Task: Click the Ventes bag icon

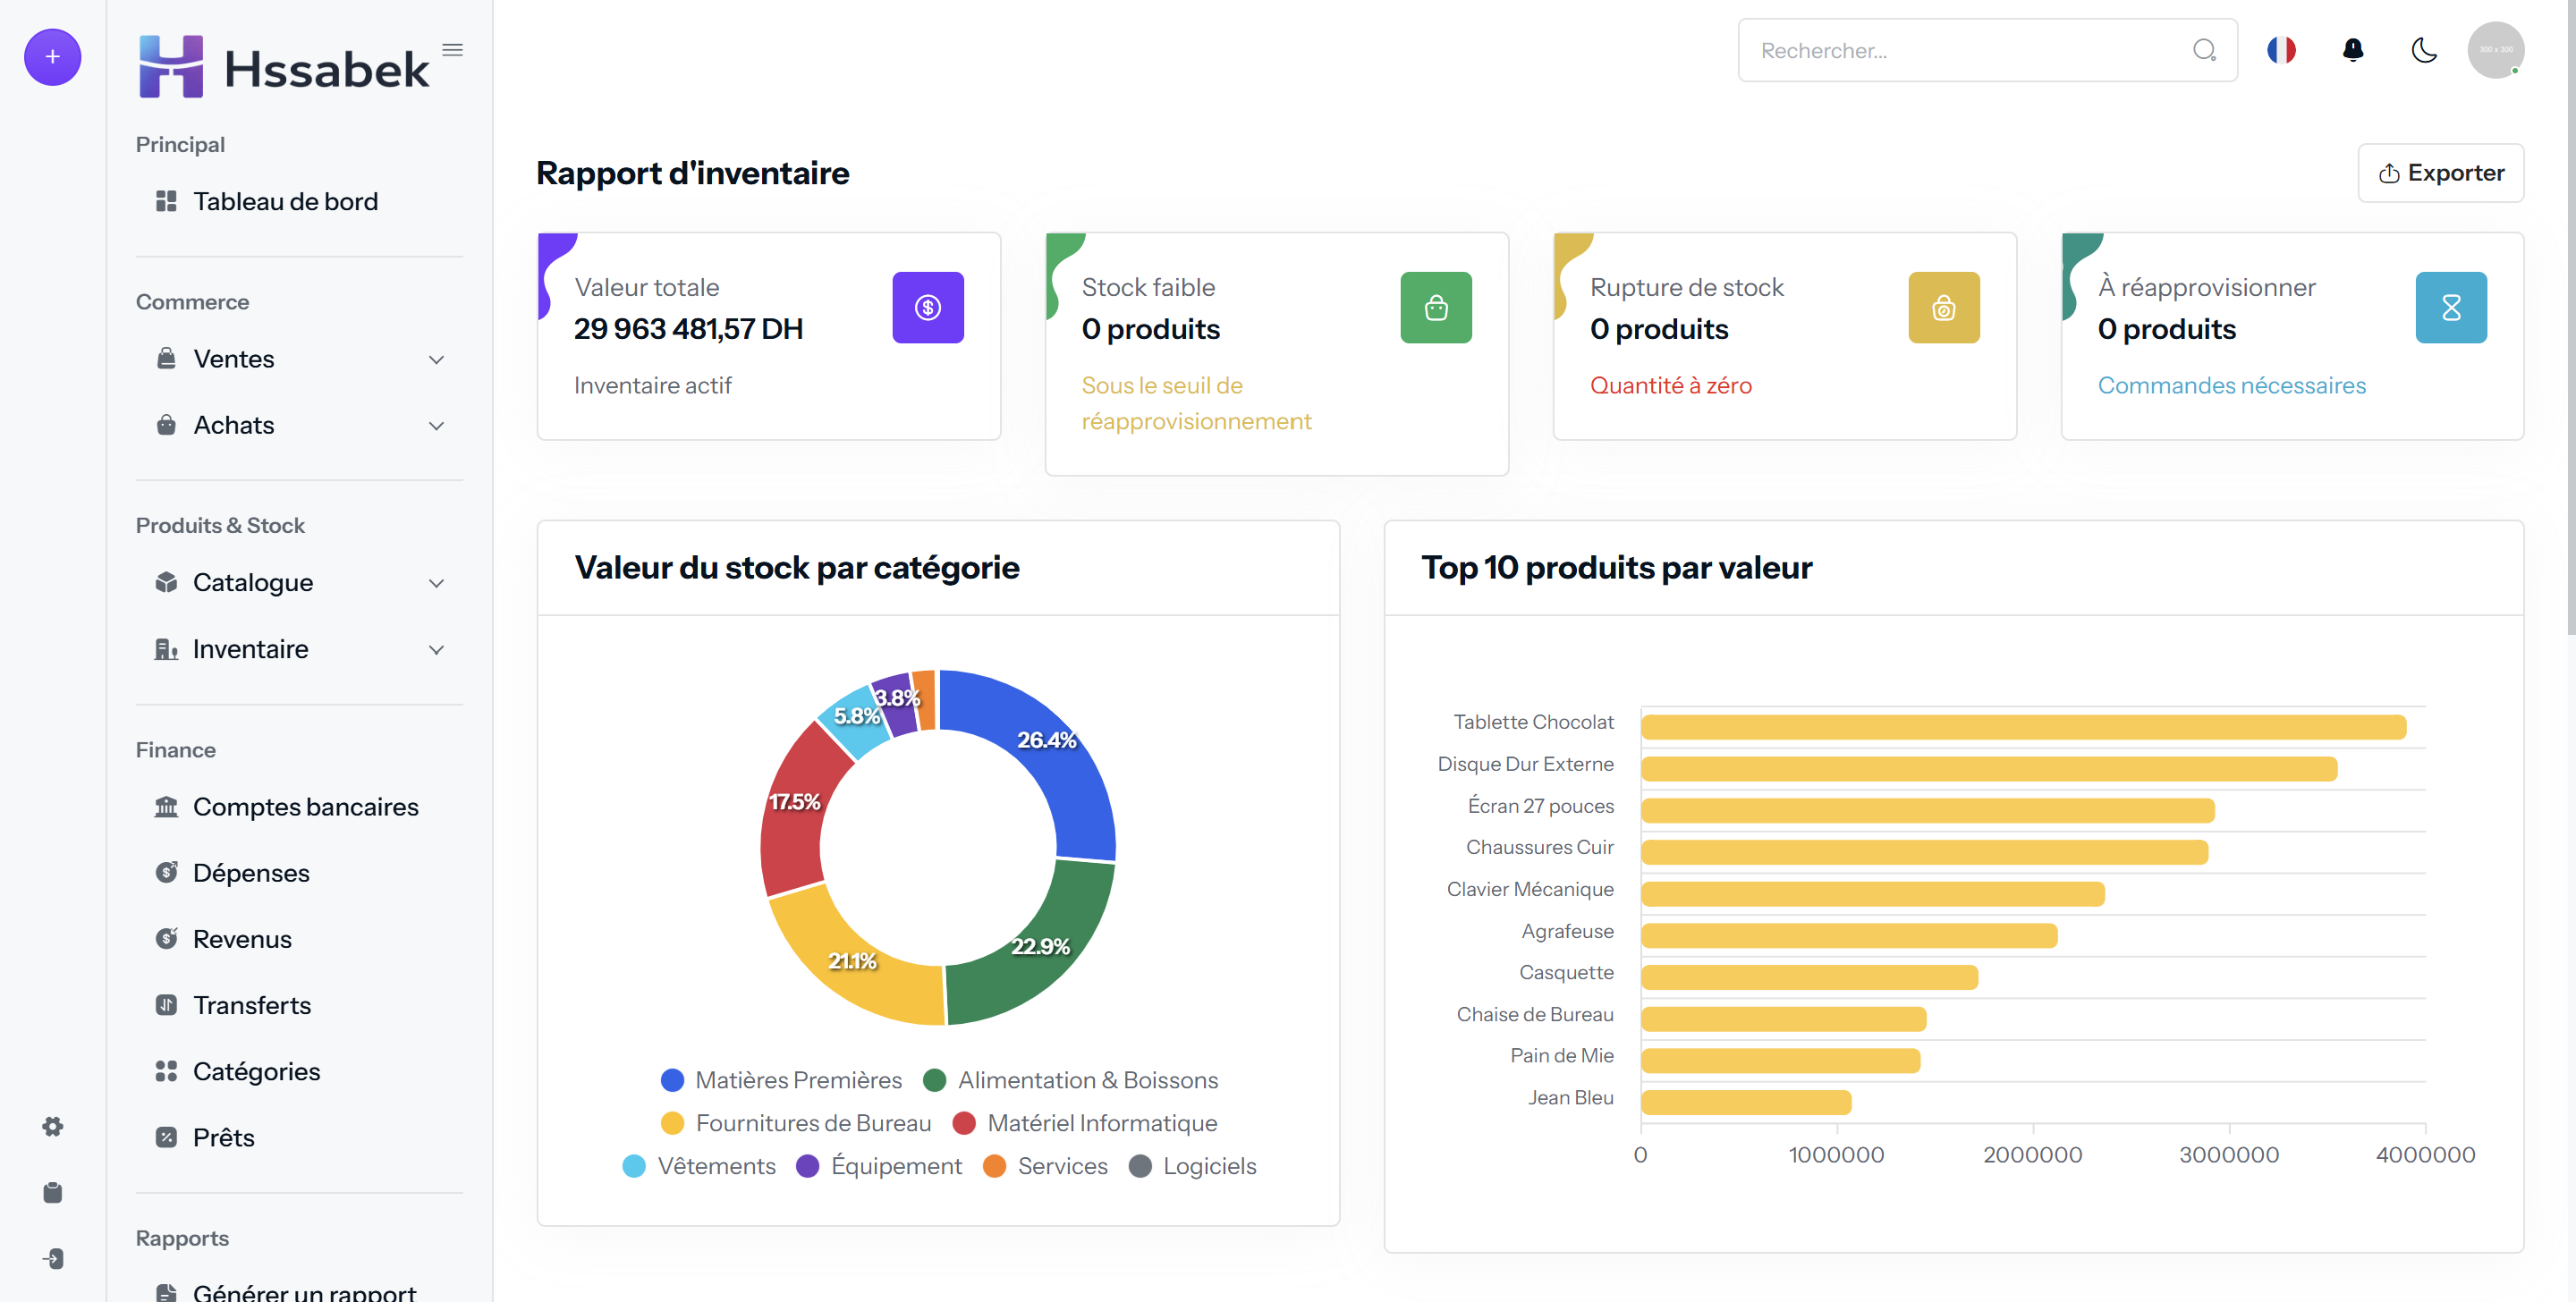Action: [x=166, y=358]
